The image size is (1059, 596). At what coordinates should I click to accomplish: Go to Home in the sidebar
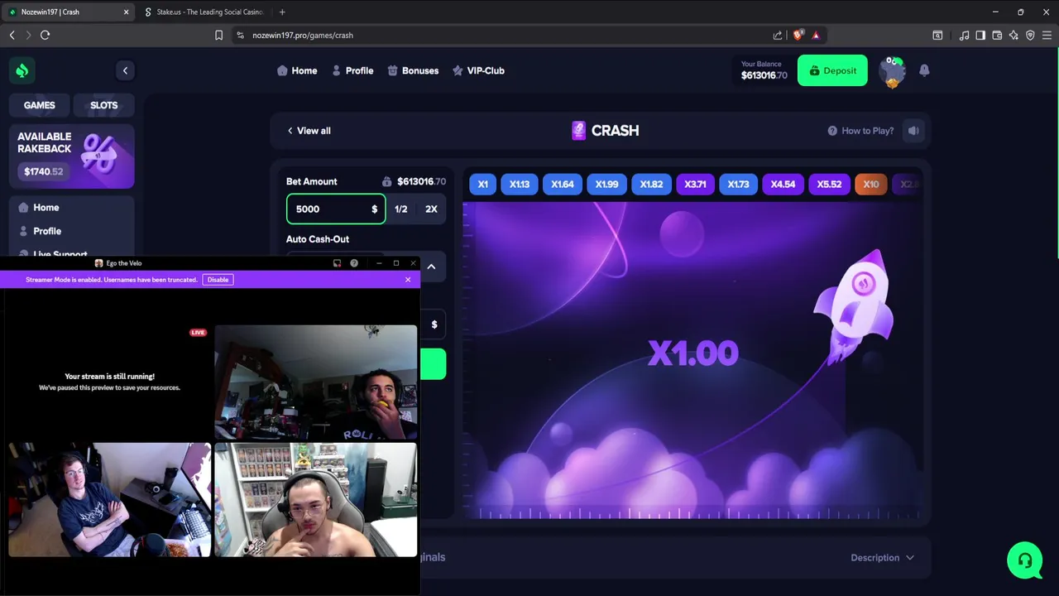click(x=46, y=208)
